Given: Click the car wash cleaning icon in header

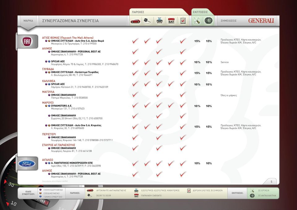Looking at the screenshot, I should [x=160, y=20].
